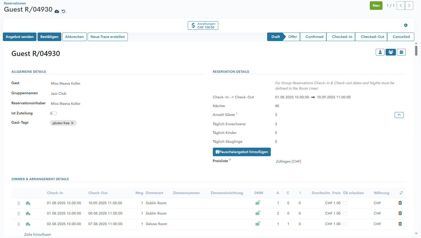Open the calendar view icon
Viewport: 421px width, 238px height.
(x=401, y=52)
